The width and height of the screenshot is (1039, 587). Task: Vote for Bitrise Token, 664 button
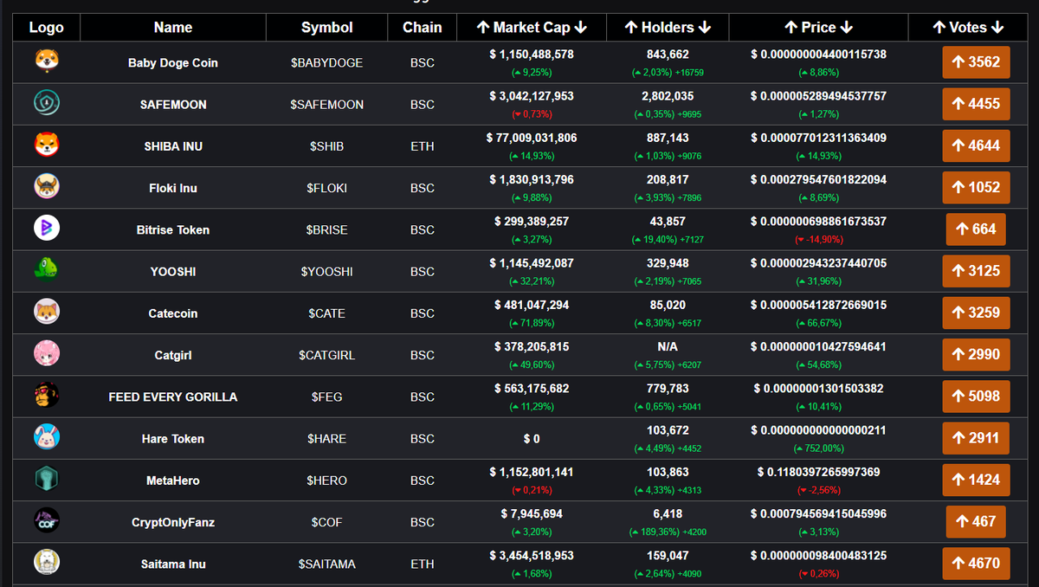point(976,229)
